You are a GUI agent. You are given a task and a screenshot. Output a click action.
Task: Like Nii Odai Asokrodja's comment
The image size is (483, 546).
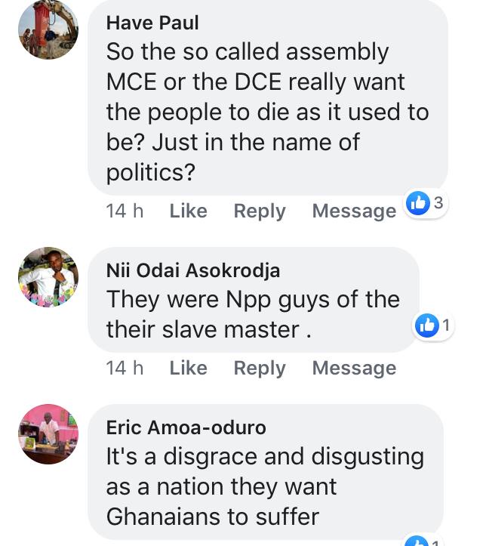(188, 368)
